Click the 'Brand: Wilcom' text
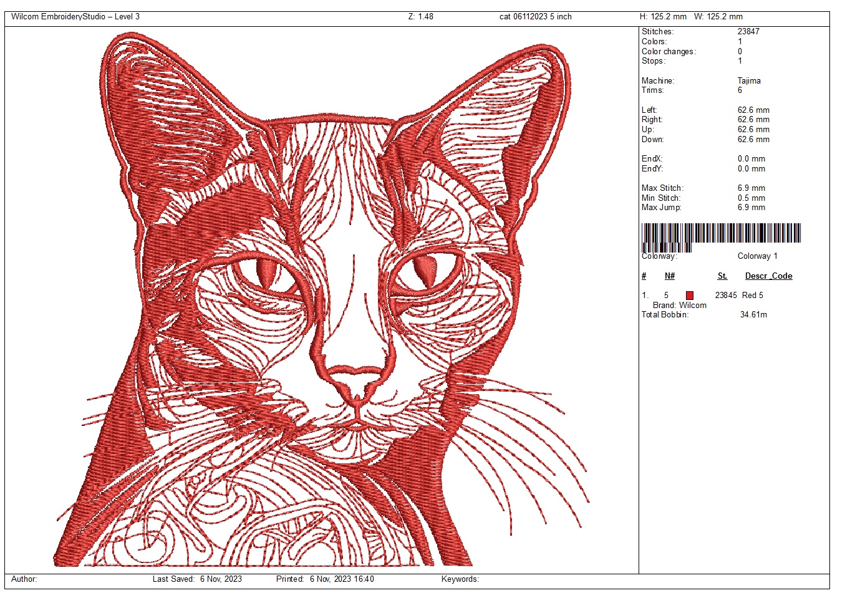 679,306
